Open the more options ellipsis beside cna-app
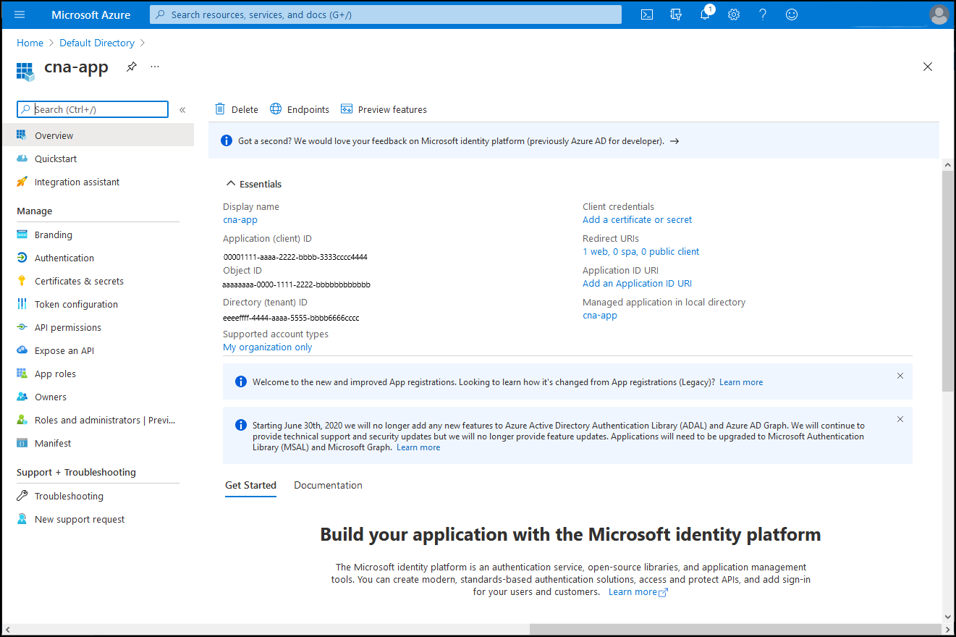This screenshot has height=637, width=956. 155,67
